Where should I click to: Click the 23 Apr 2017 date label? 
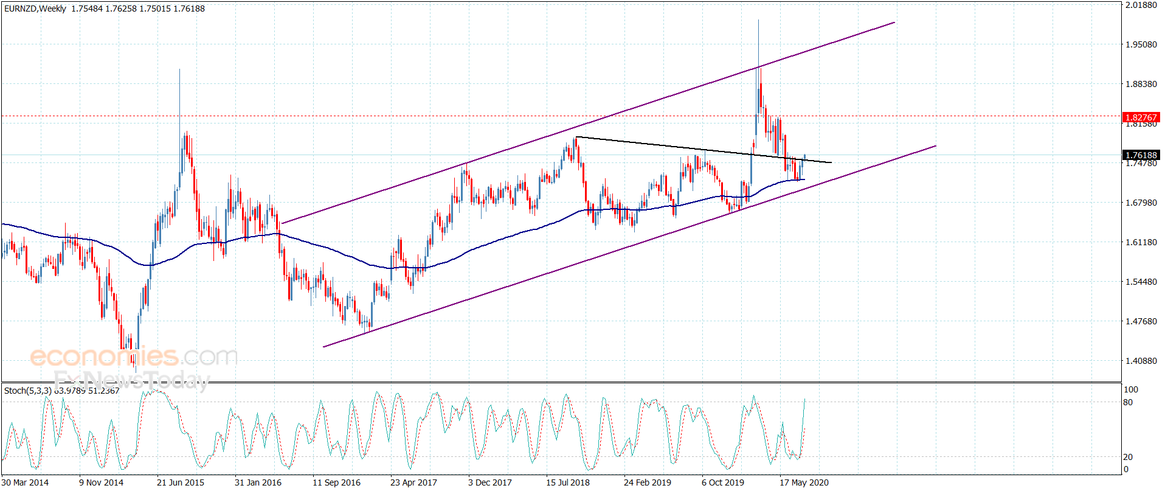pos(413,482)
